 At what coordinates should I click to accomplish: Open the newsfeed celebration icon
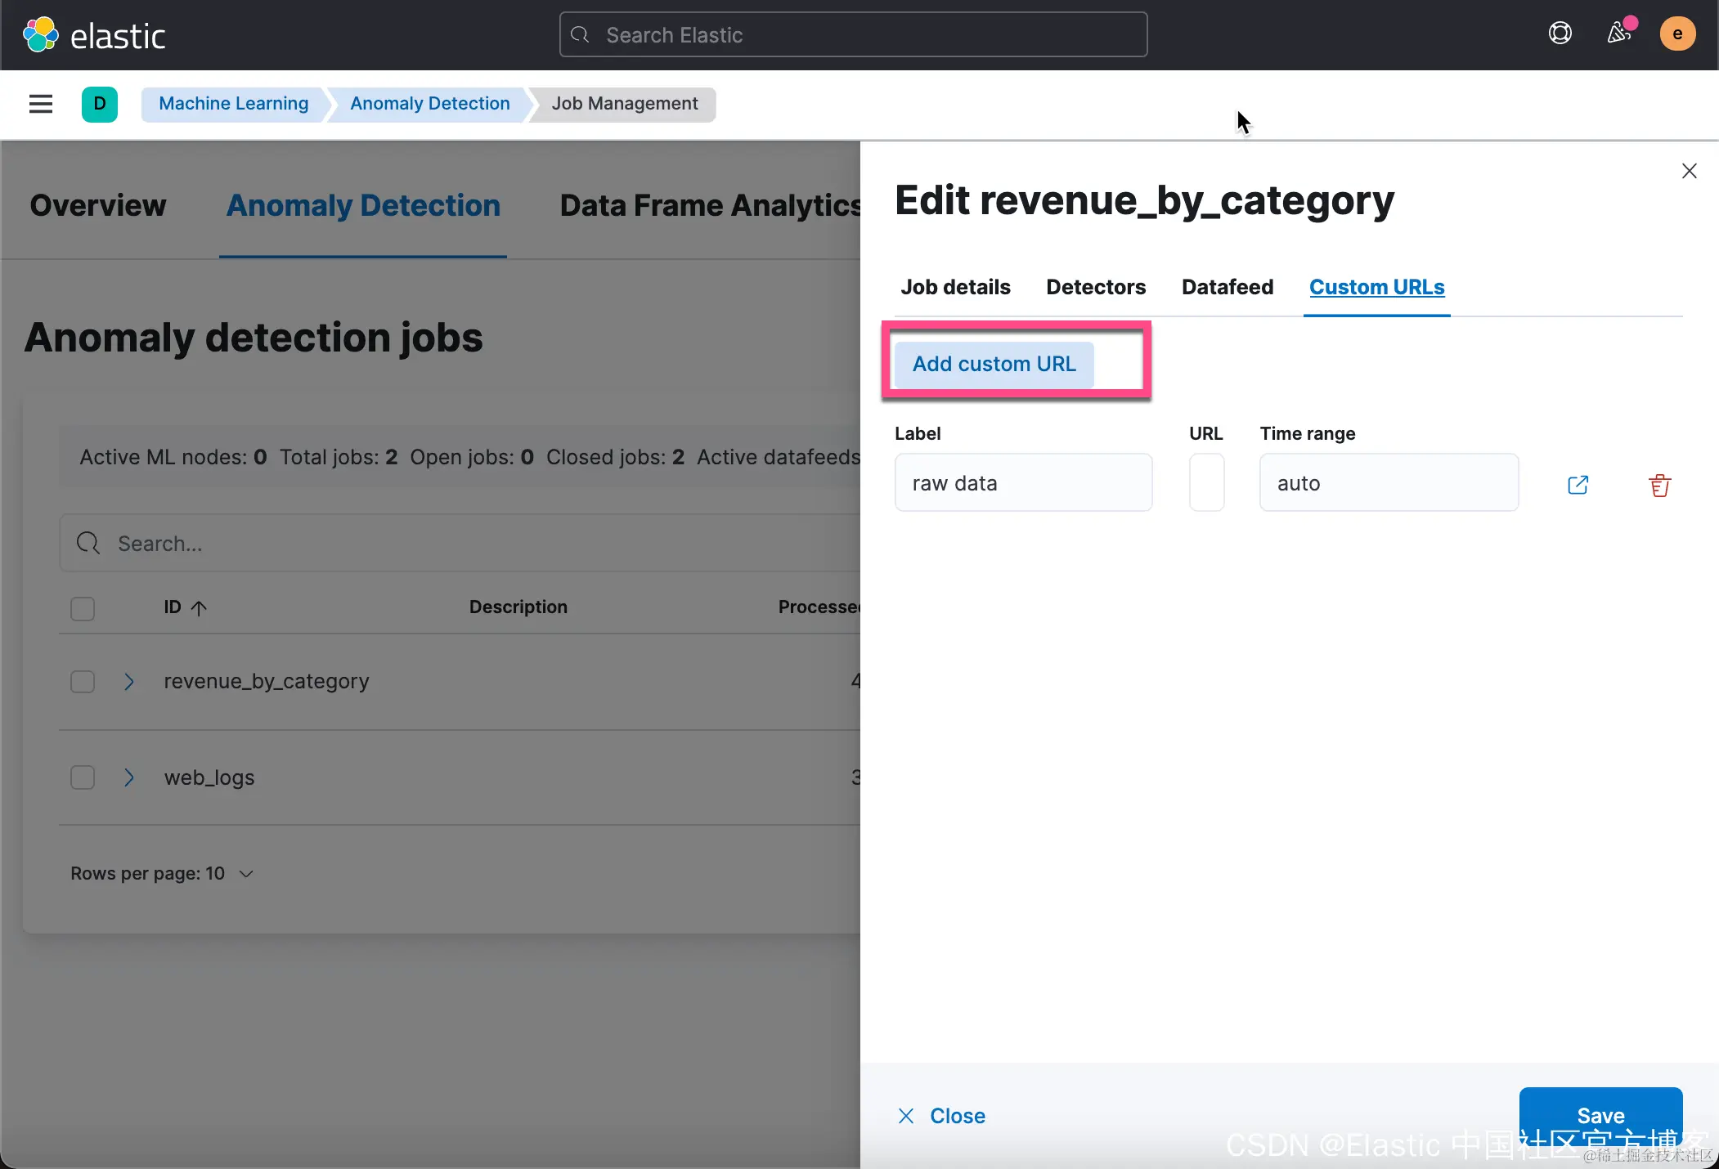coord(1618,34)
